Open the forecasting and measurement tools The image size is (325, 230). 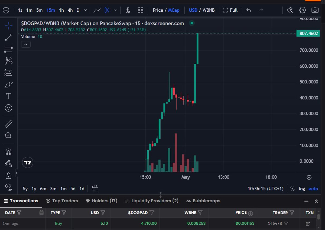(x=8, y=73)
